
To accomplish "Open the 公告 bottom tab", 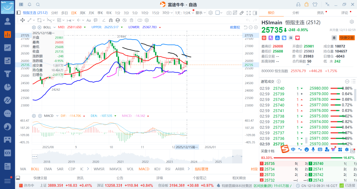I will 120,178.
